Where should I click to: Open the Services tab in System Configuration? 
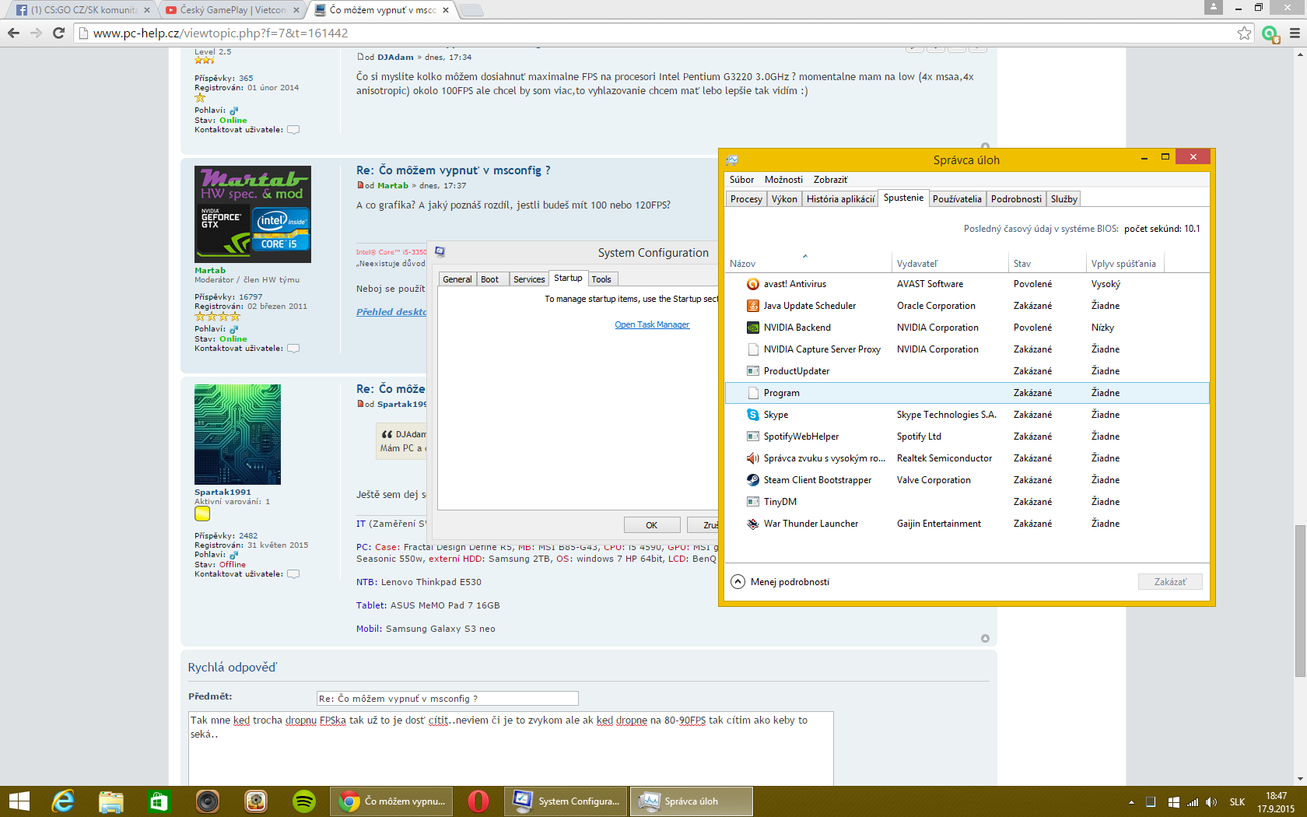[x=529, y=279]
